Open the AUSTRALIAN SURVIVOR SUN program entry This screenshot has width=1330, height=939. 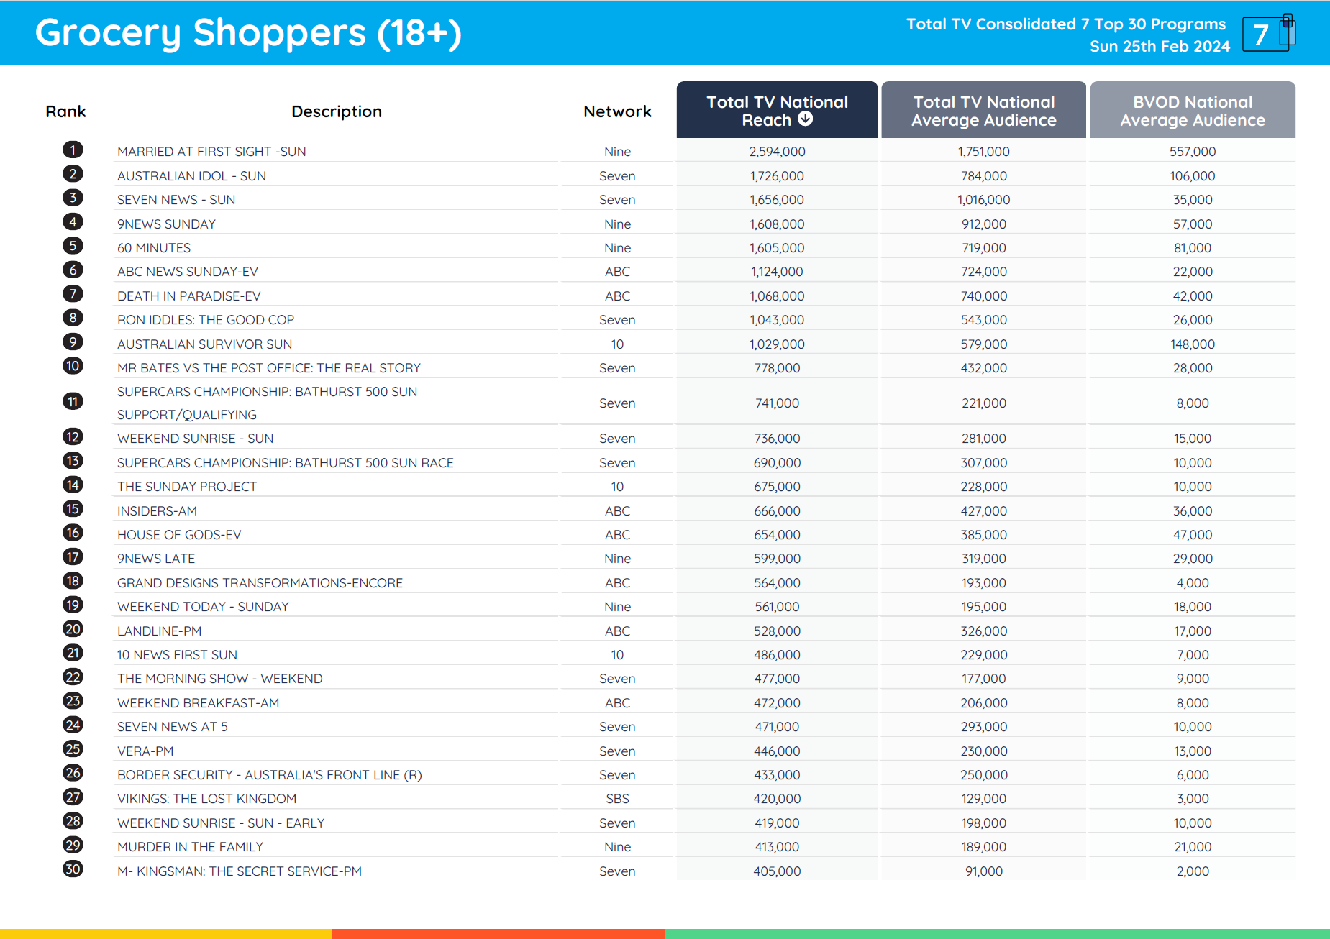tap(204, 344)
